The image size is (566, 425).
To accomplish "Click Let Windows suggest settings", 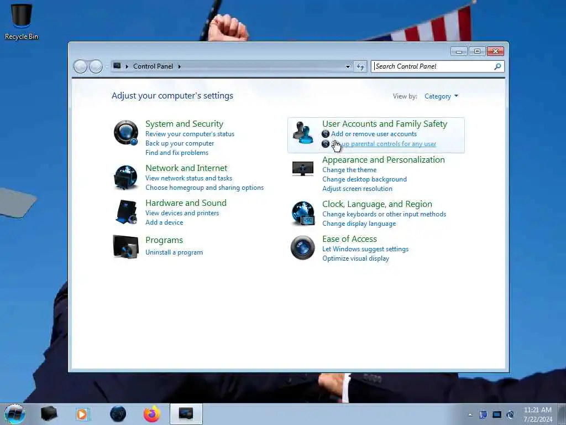I will (365, 249).
